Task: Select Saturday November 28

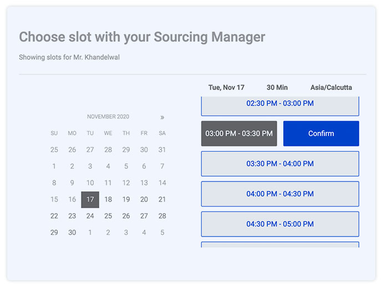Action: click(x=162, y=216)
